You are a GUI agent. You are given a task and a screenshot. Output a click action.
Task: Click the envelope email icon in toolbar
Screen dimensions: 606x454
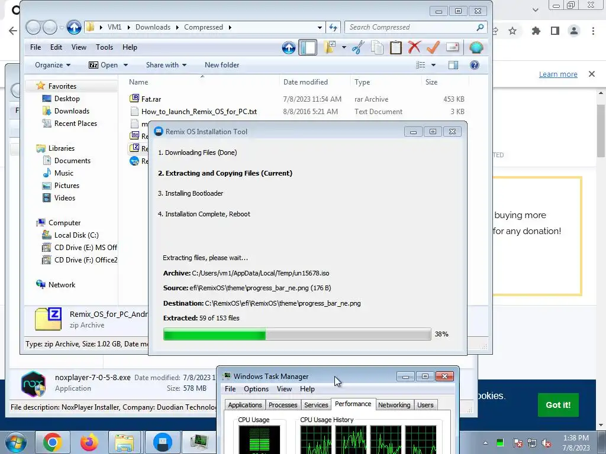pos(452,47)
